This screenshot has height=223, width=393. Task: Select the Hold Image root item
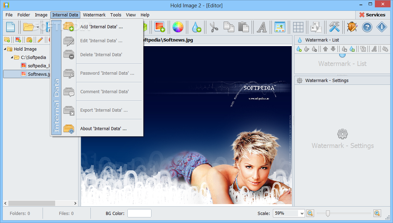tap(25, 49)
